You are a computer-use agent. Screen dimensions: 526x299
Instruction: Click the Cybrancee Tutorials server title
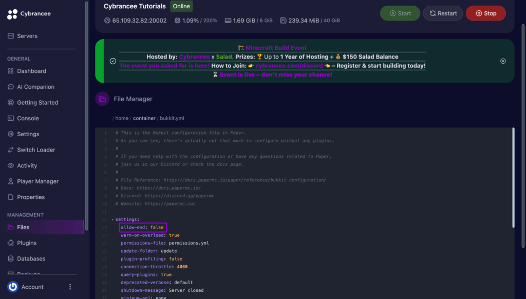[x=135, y=6]
